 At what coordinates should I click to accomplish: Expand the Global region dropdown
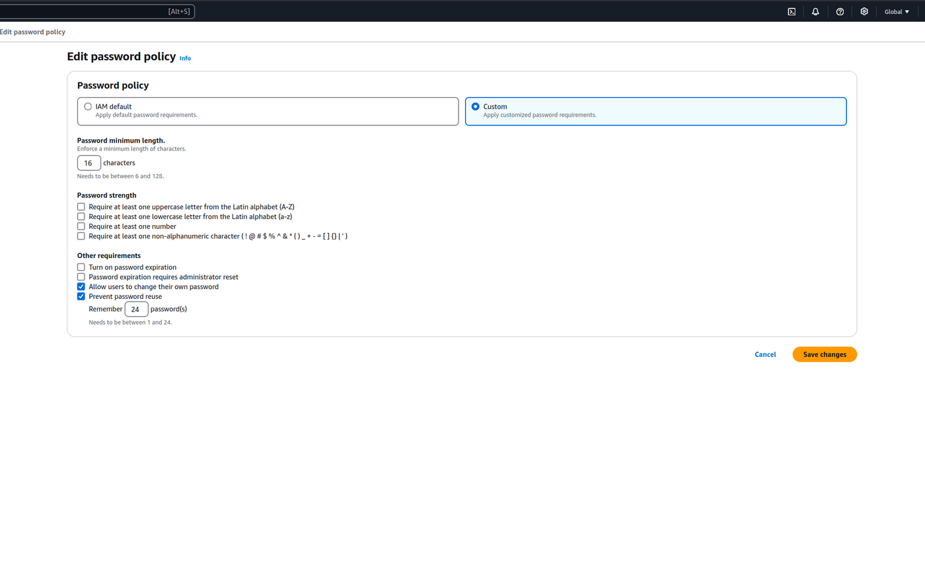tap(897, 12)
